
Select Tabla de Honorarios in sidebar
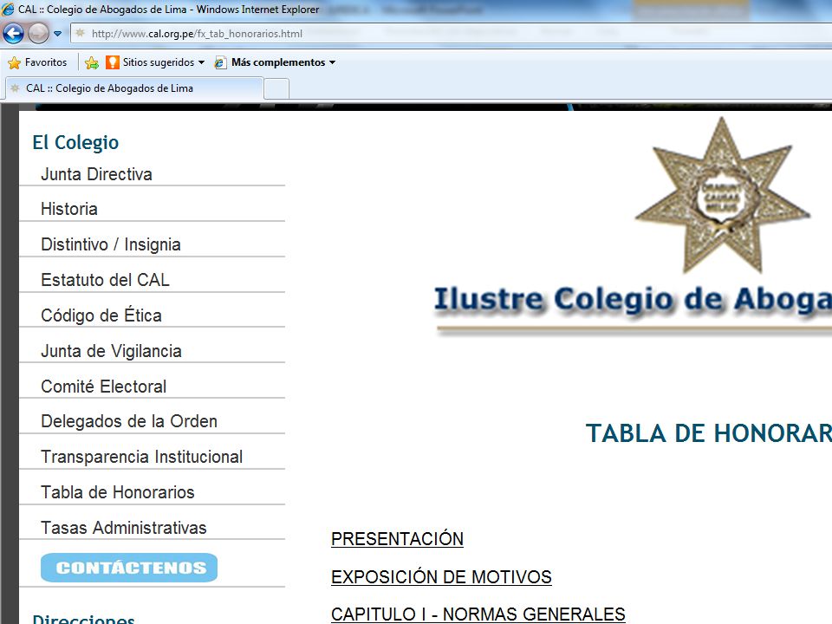118,492
